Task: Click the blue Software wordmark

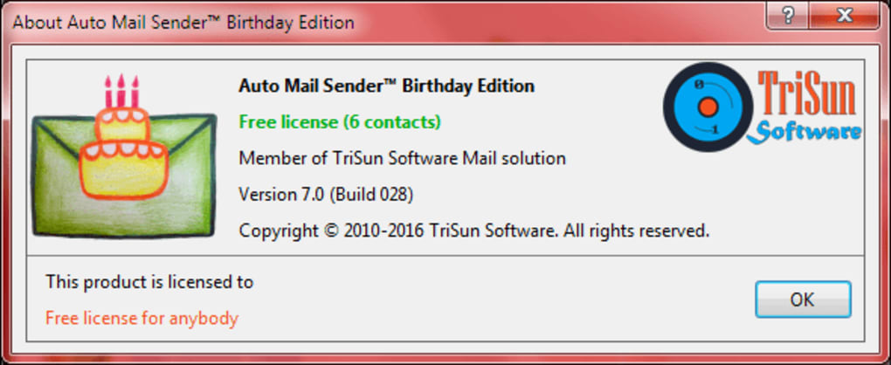Action: pos(804,132)
